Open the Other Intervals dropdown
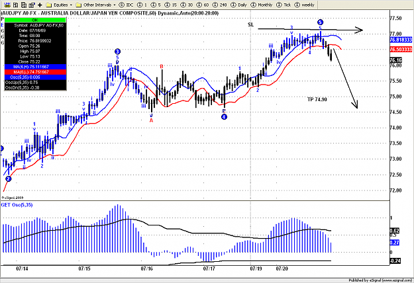 (x=95, y=5)
